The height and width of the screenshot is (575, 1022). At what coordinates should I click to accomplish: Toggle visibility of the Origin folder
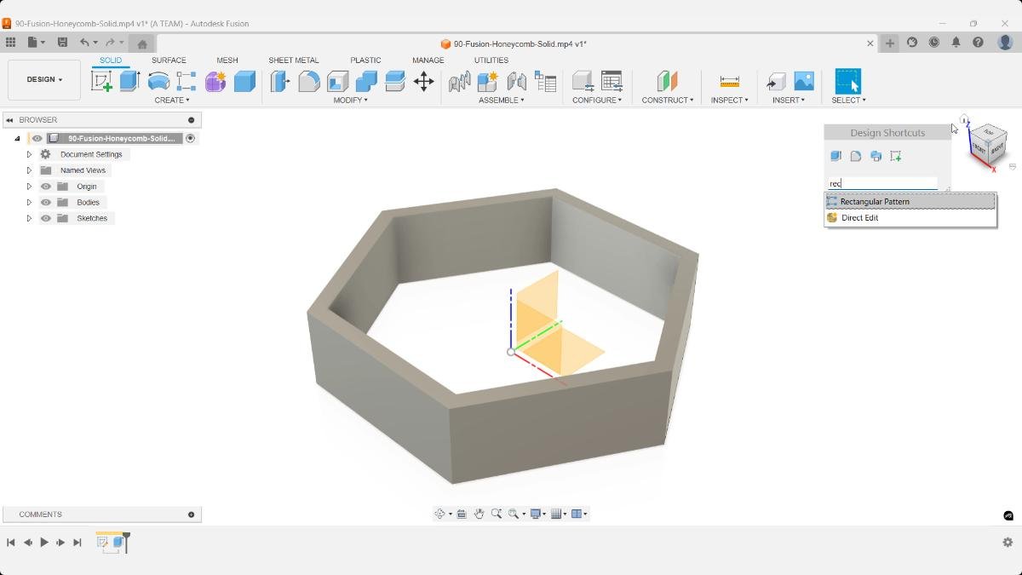46,186
